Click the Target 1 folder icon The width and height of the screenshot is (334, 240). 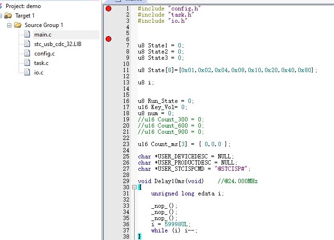coord(8,16)
